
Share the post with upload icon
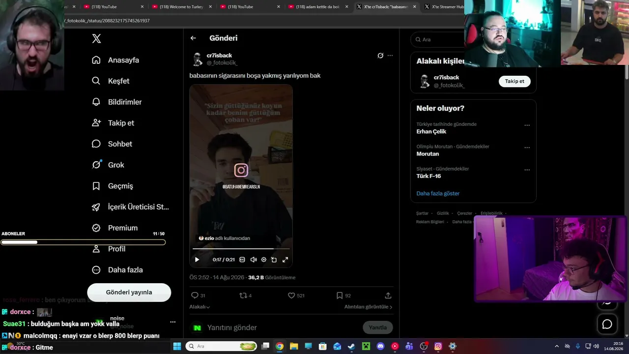[x=388, y=295]
